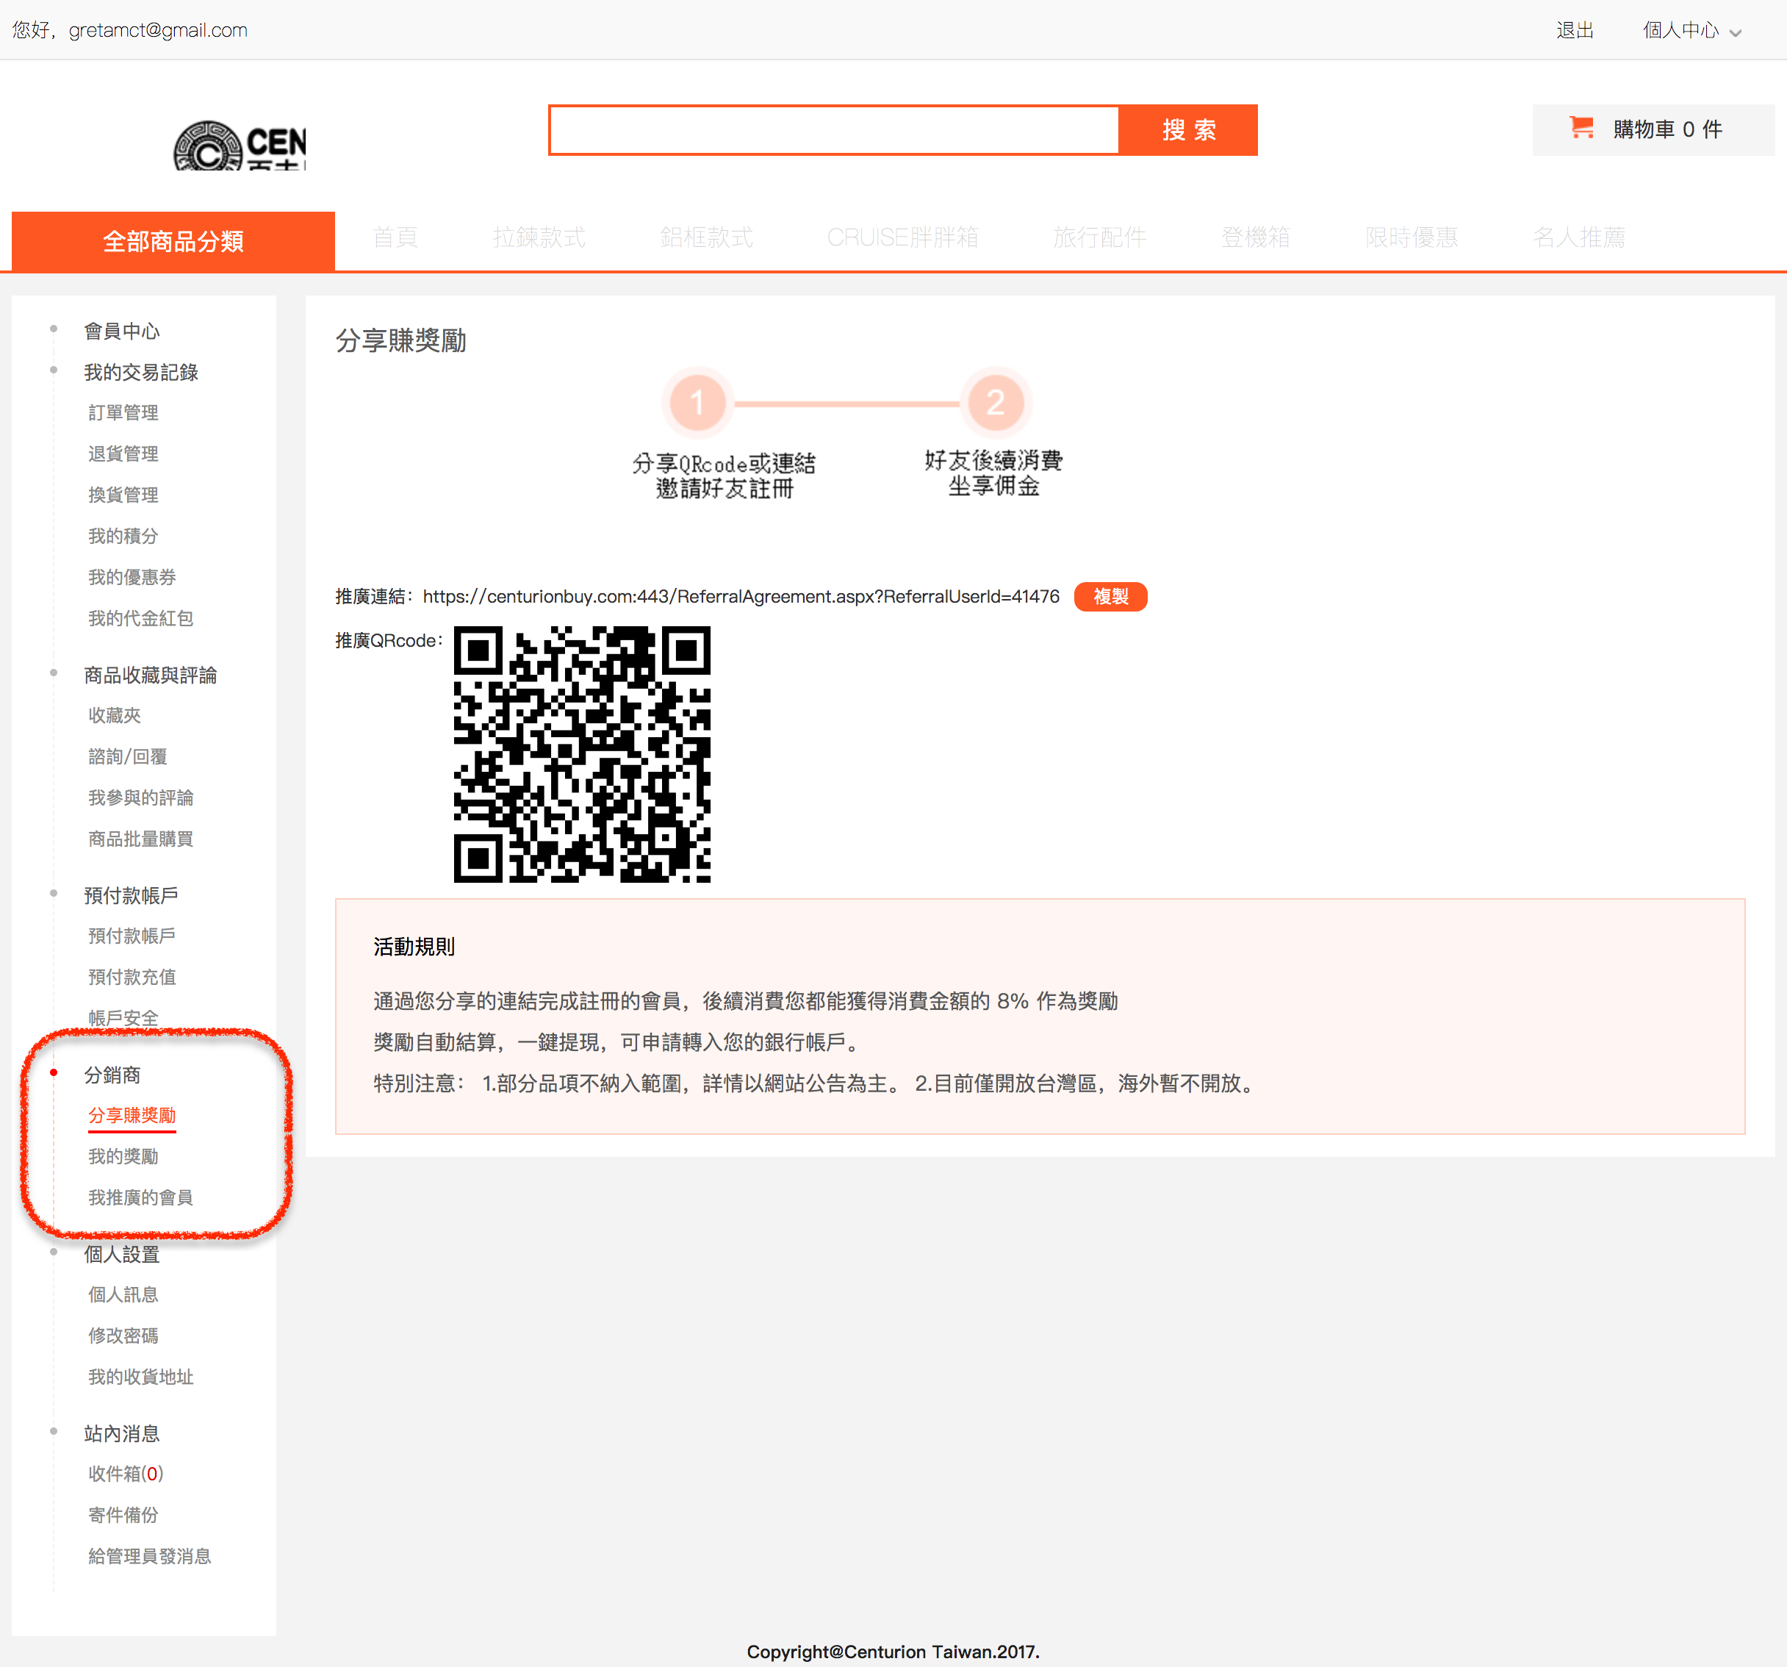Viewport: 1787px width, 1667px height.
Task: Click the shopping cart icon
Action: pos(1581,128)
